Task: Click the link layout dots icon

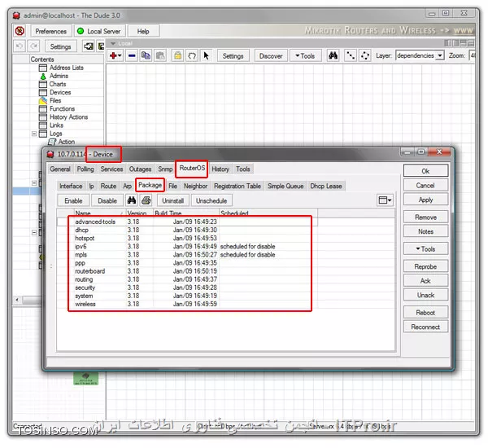Action: click(351, 56)
